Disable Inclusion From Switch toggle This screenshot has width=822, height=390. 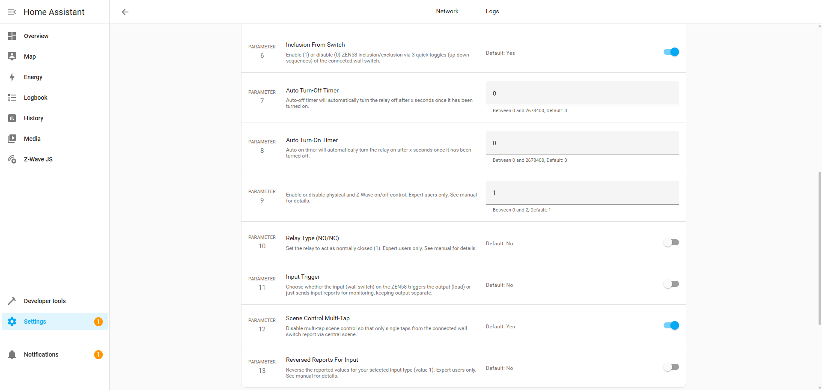click(x=671, y=52)
